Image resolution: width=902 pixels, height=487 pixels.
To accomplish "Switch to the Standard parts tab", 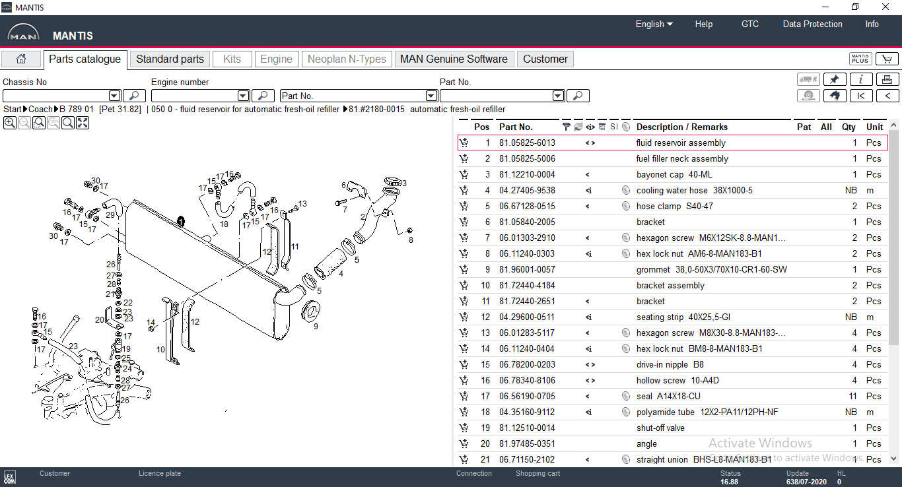I will point(170,59).
